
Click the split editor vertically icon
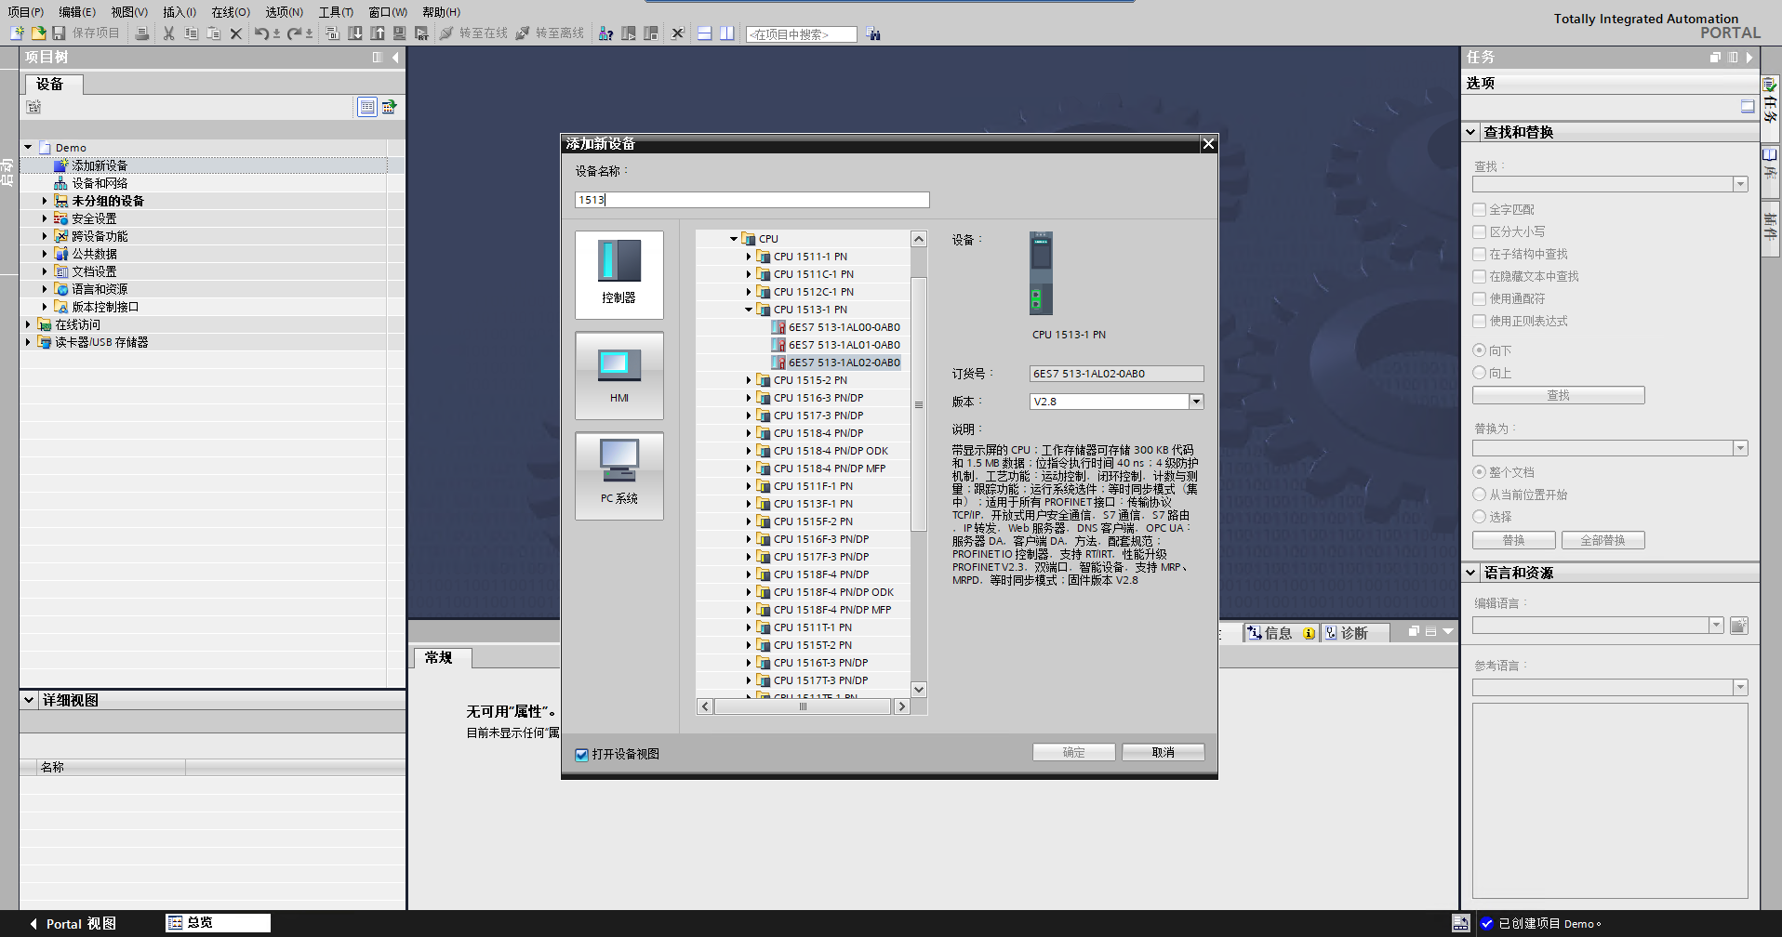pyautogui.click(x=727, y=33)
